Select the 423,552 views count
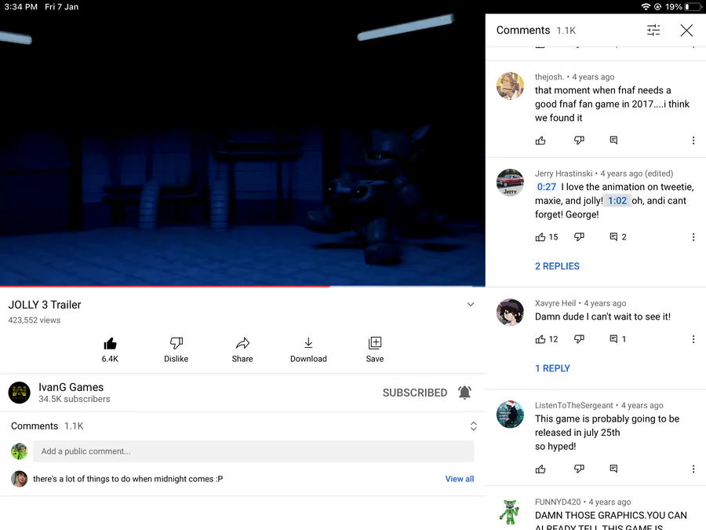 (35, 320)
